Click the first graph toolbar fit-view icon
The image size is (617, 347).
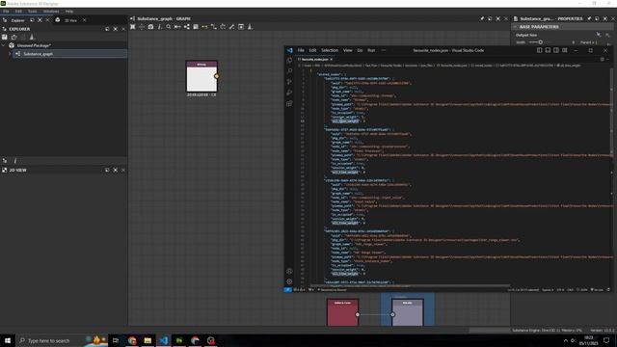point(133,27)
